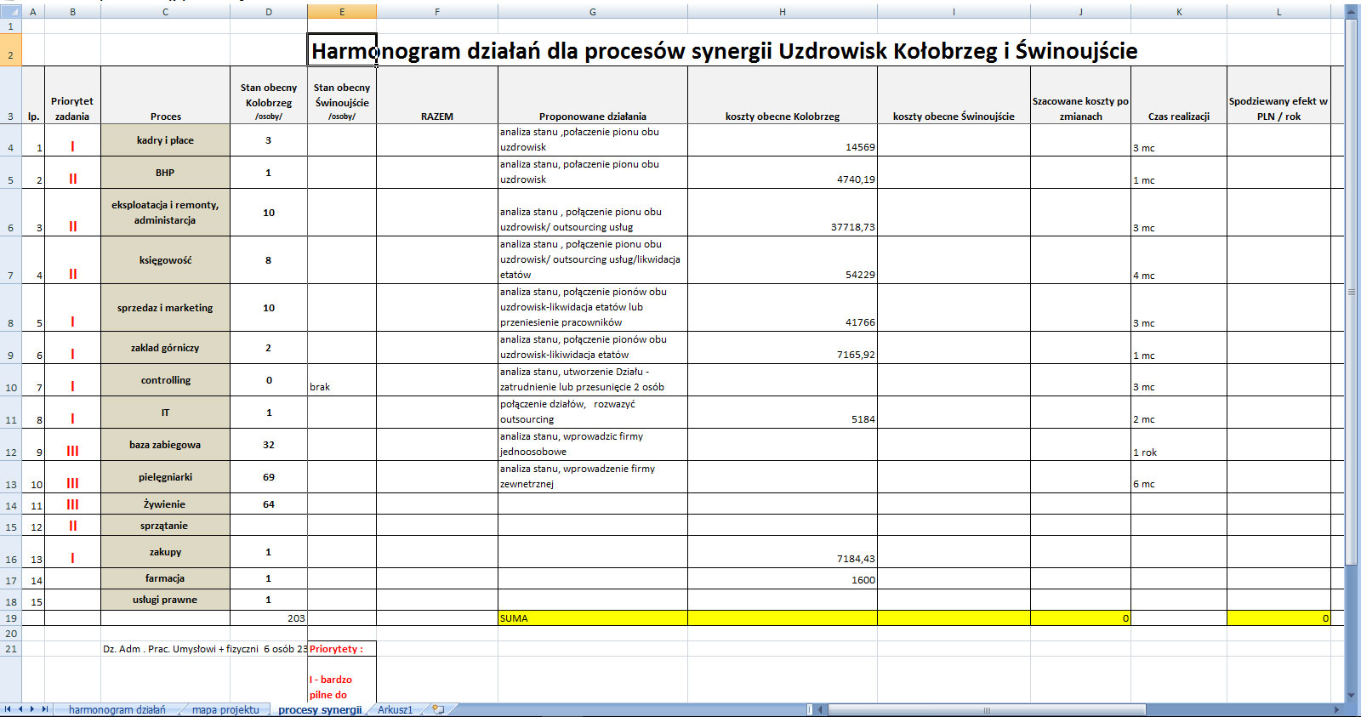
Task: Select row 10 by its row header
Action: pos(10,387)
